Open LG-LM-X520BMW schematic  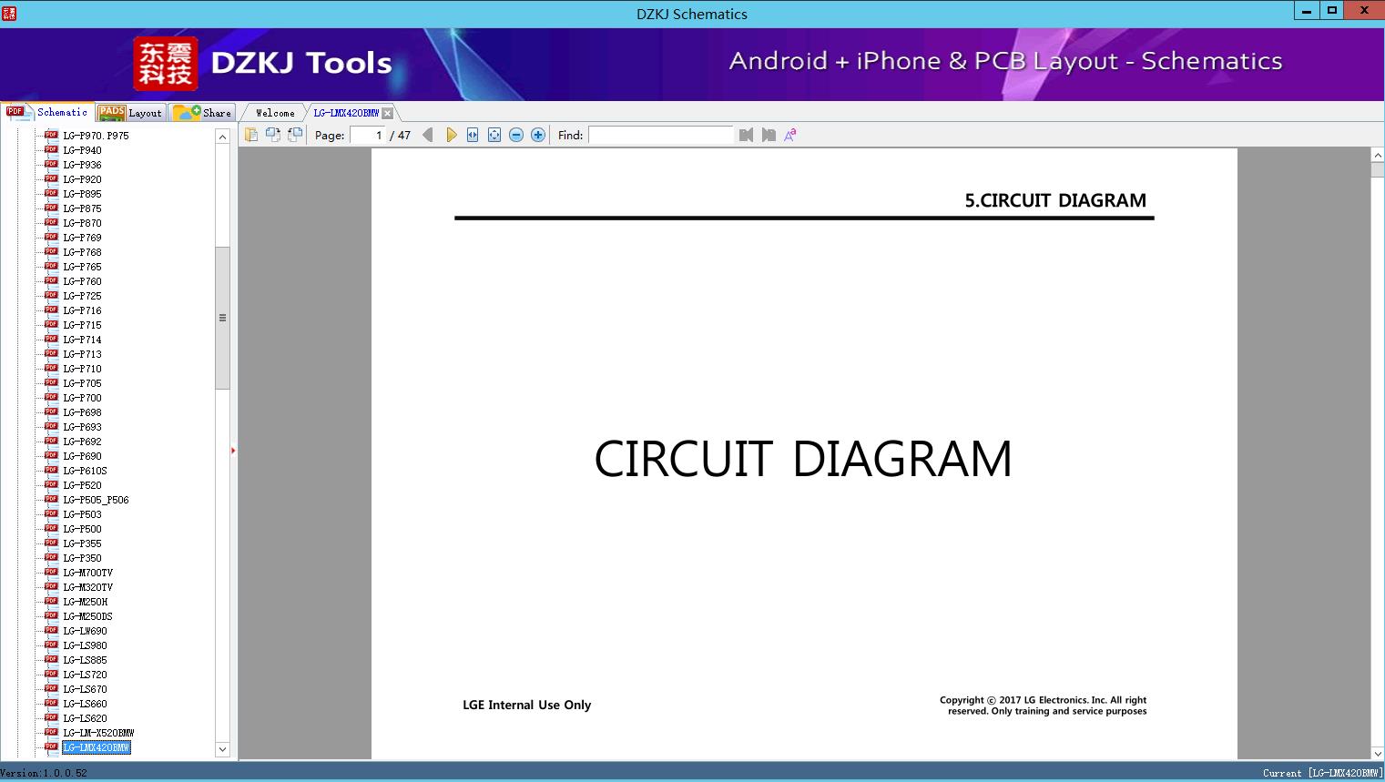[x=98, y=733]
